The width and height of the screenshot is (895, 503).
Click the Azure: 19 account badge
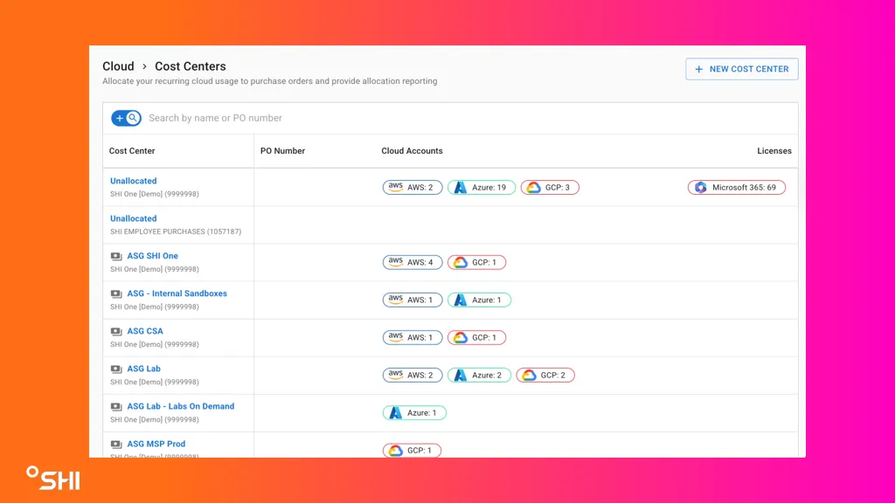482,187
